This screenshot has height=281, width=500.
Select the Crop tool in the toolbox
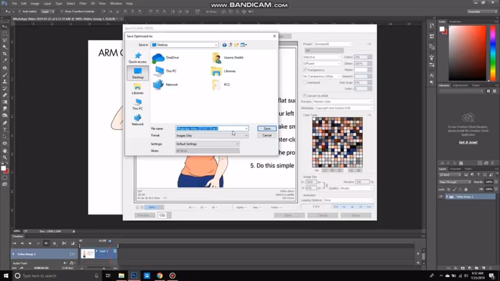(5, 54)
